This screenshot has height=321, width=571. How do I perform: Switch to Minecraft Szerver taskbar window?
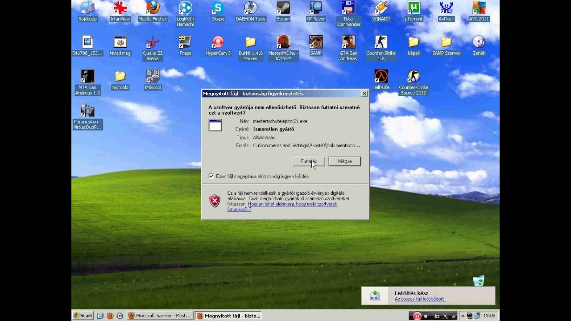coord(160,316)
